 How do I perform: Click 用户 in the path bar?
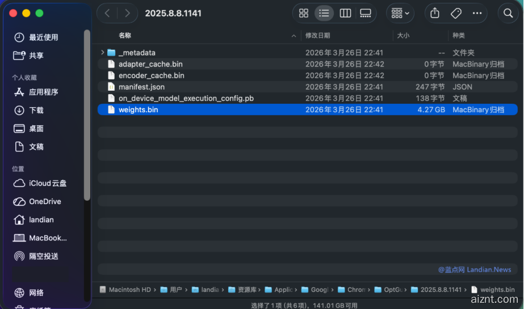pyautogui.click(x=171, y=290)
